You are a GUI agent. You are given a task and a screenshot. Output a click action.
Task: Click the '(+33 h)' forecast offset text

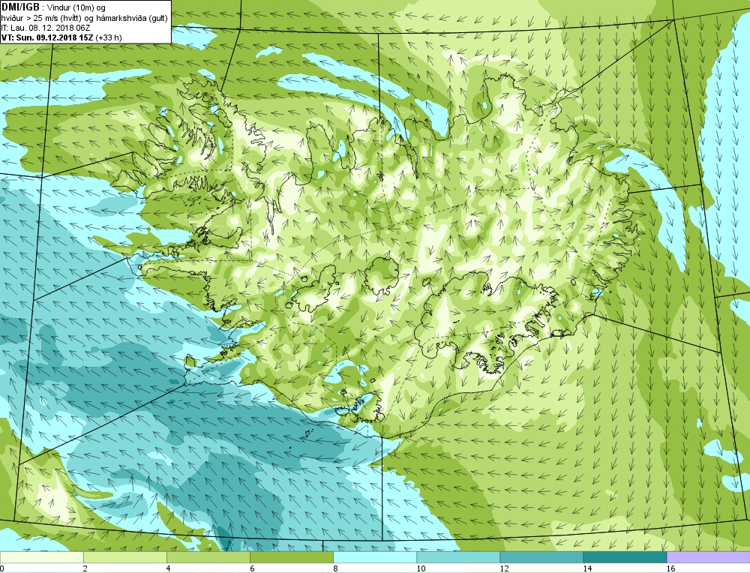coord(109,37)
